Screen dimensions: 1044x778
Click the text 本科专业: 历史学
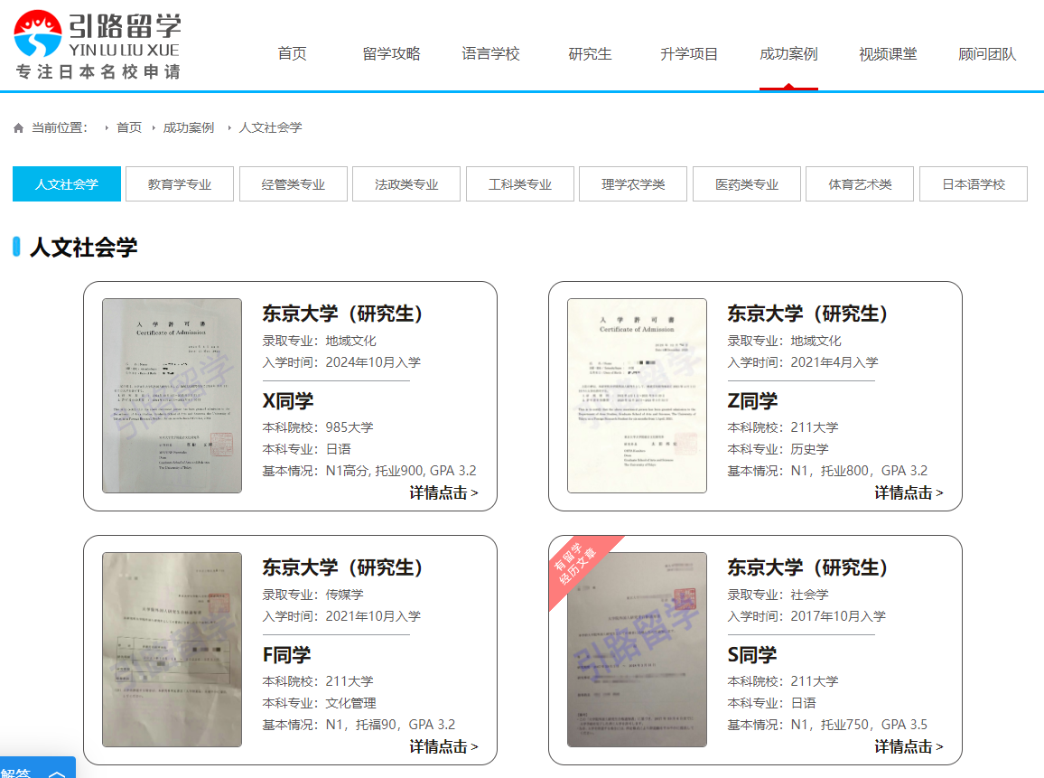(x=778, y=450)
